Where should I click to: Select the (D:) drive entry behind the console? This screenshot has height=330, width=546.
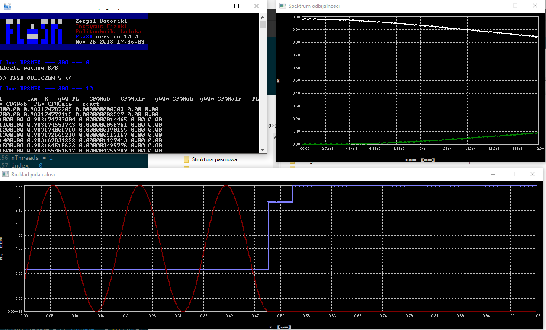(x=272, y=126)
